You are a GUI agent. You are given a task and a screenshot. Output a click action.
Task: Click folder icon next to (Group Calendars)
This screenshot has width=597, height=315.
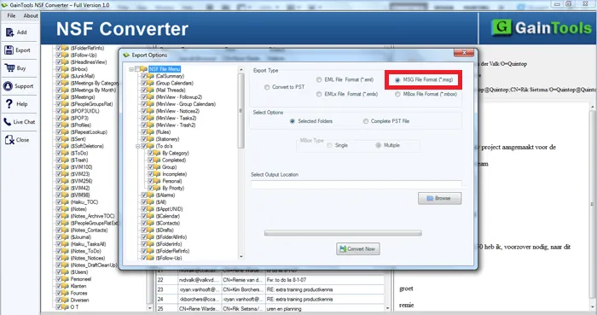click(x=151, y=83)
